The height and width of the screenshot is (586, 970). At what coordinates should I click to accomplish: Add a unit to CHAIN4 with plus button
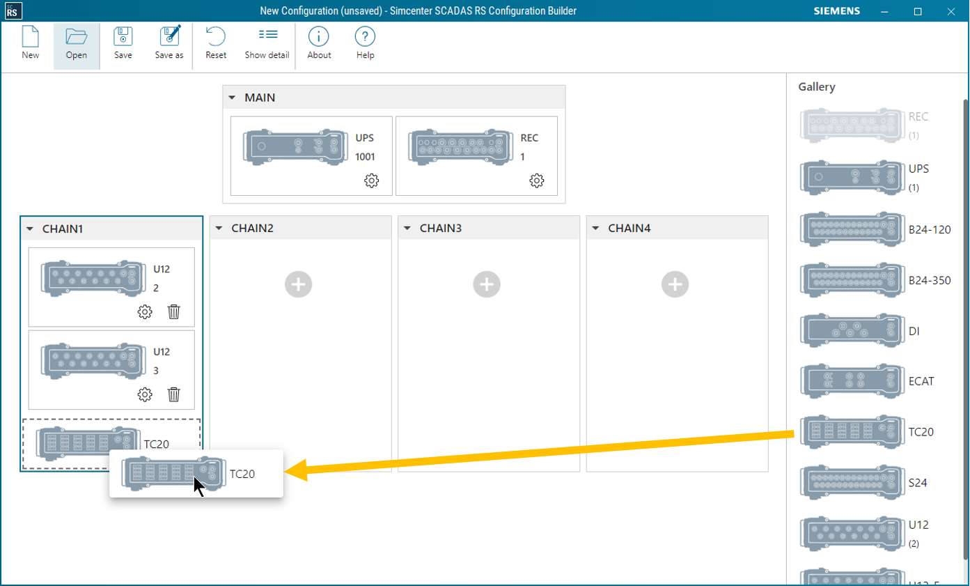click(x=675, y=284)
